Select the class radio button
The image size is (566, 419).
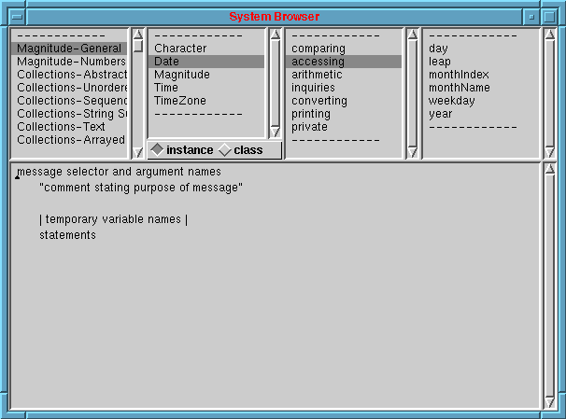[241, 150]
